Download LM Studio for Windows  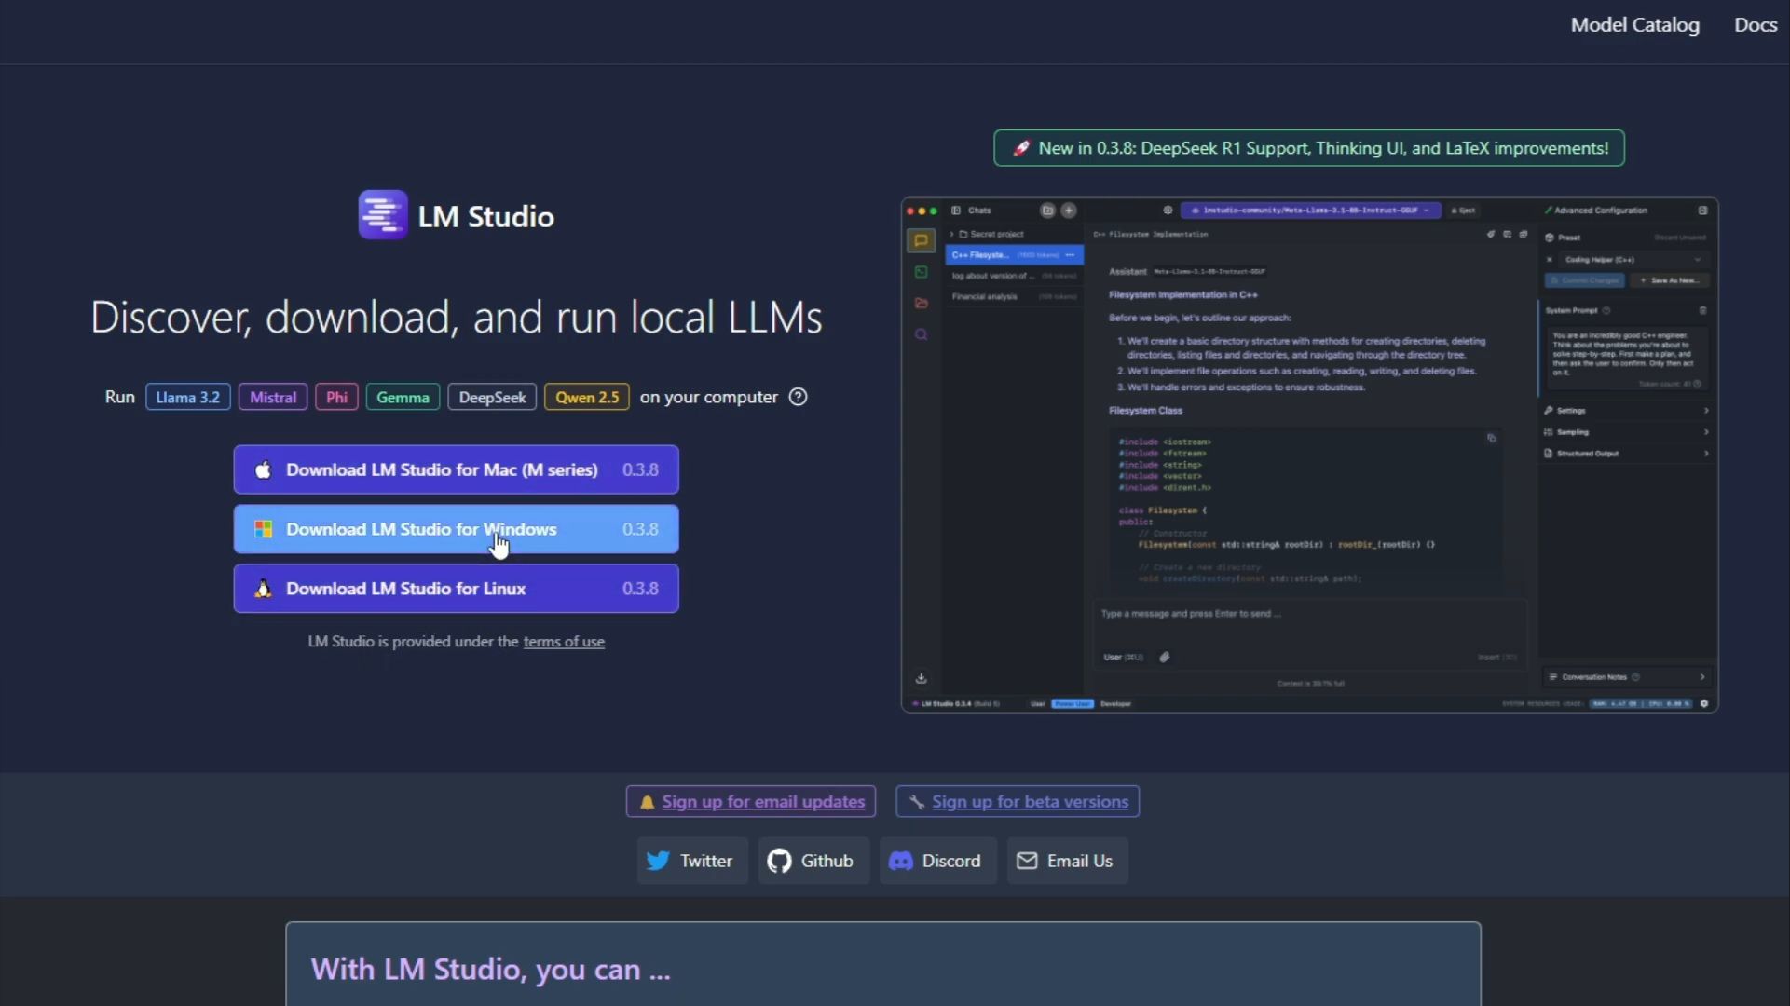coord(456,529)
